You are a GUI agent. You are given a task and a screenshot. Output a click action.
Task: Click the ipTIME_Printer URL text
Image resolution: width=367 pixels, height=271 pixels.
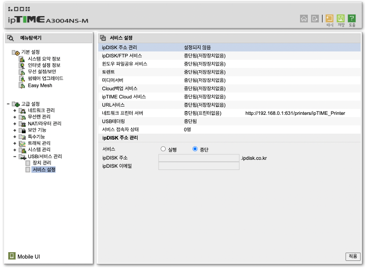click(295, 113)
